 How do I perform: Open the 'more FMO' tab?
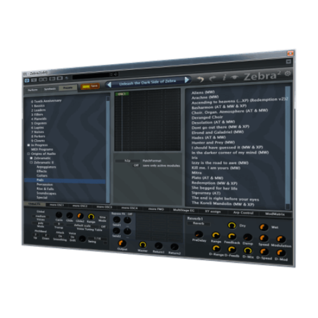point(156,209)
